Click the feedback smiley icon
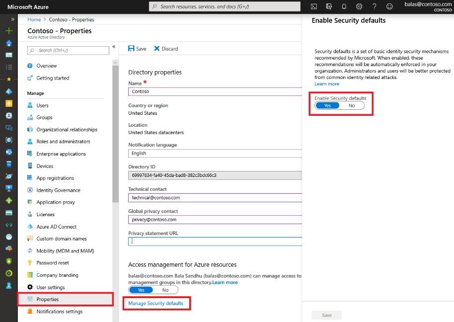Image resolution: width=454 pixels, height=322 pixels. point(389,6)
